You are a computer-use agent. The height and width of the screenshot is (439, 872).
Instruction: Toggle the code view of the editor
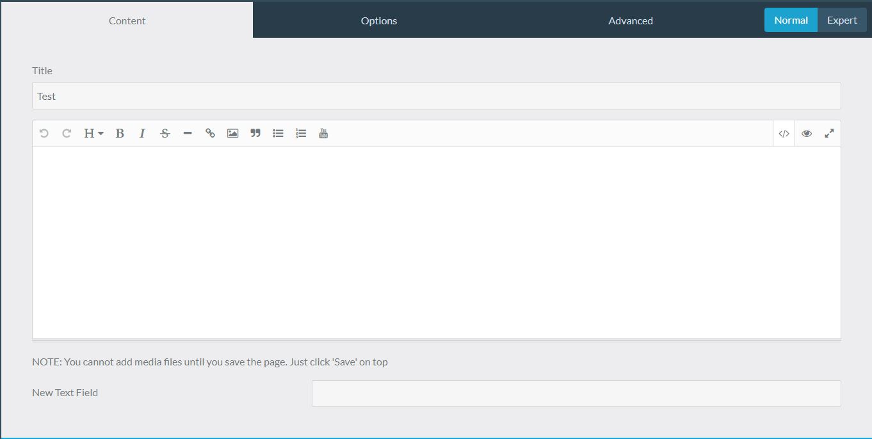(784, 133)
